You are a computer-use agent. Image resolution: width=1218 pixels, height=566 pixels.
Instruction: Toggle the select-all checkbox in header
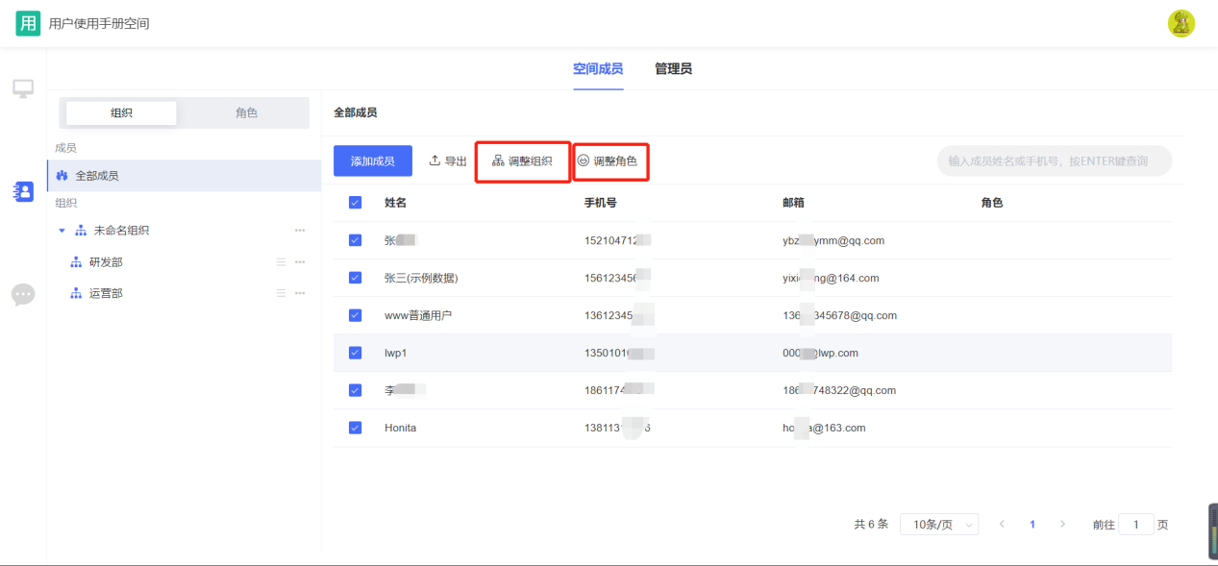[x=356, y=203]
